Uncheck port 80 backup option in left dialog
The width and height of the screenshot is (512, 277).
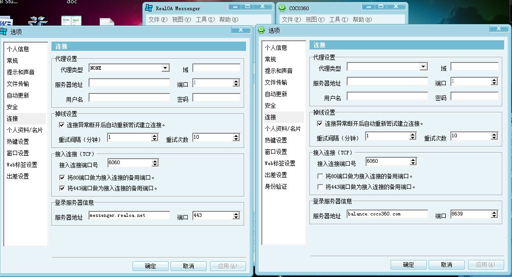[x=62, y=178]
